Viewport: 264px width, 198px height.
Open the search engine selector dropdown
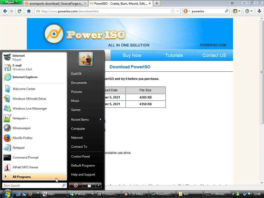pos(187,11)
